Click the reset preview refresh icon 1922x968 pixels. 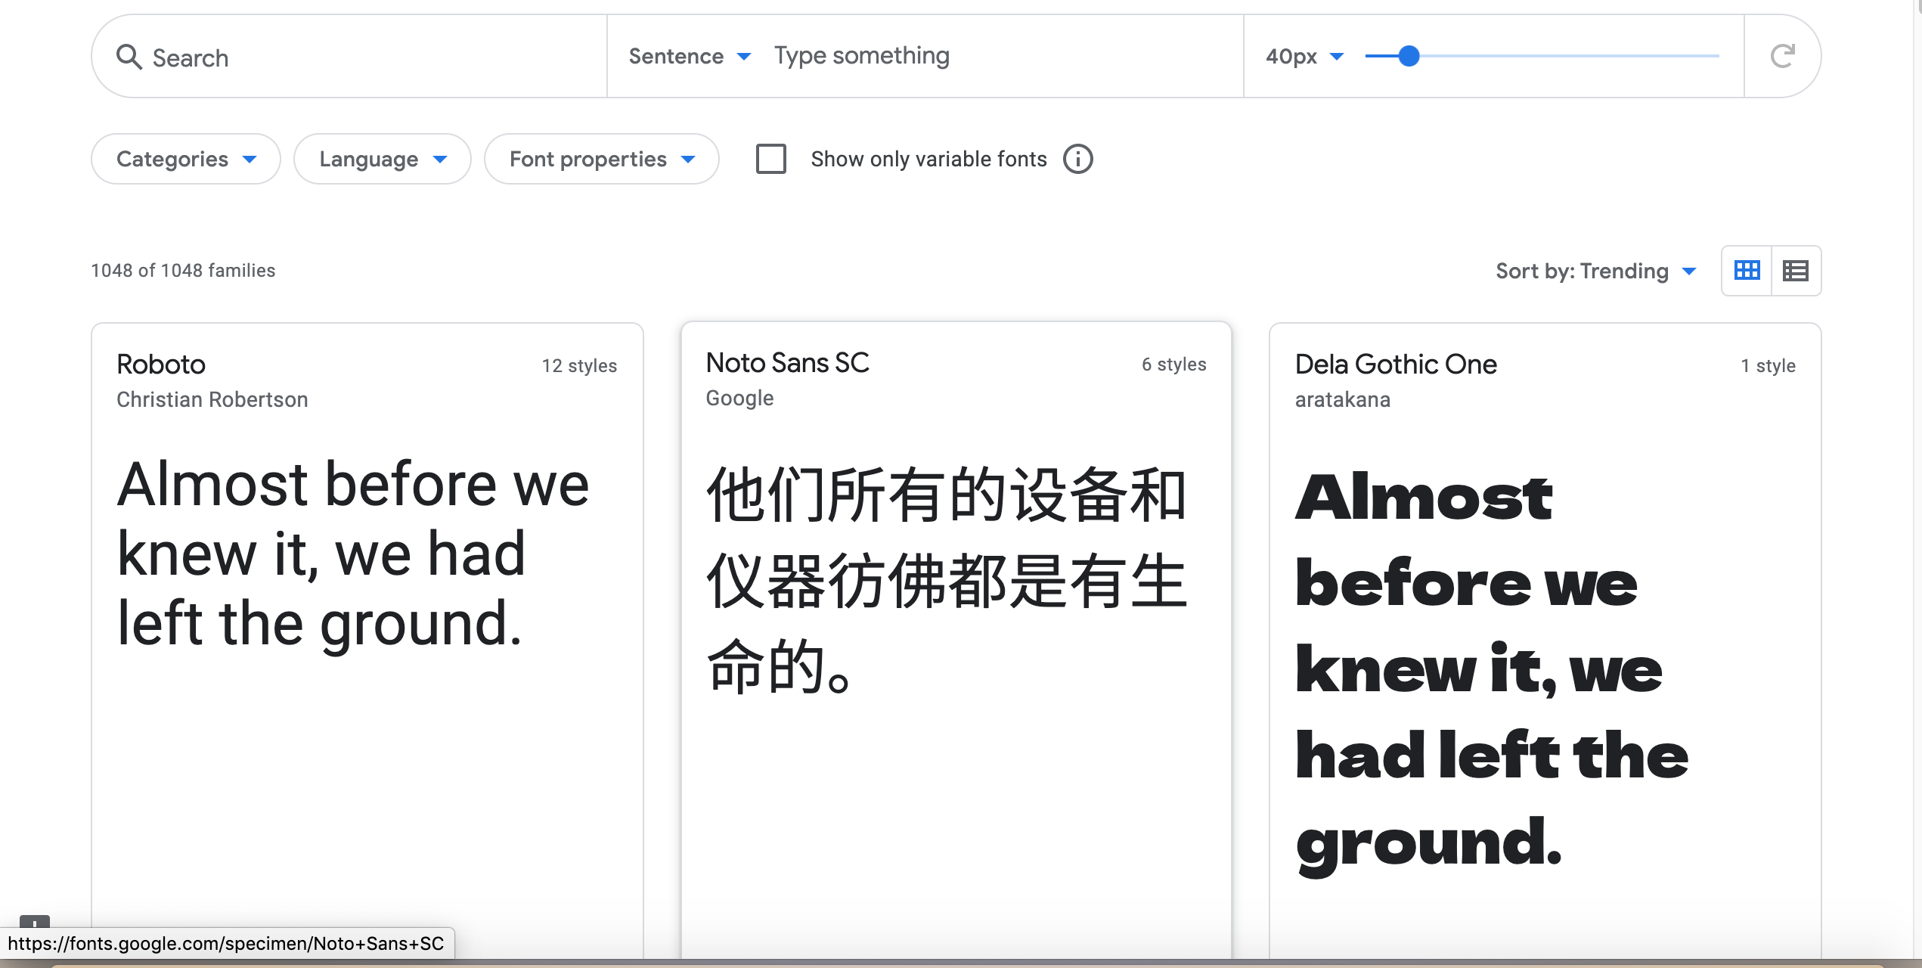point(1782,56)
